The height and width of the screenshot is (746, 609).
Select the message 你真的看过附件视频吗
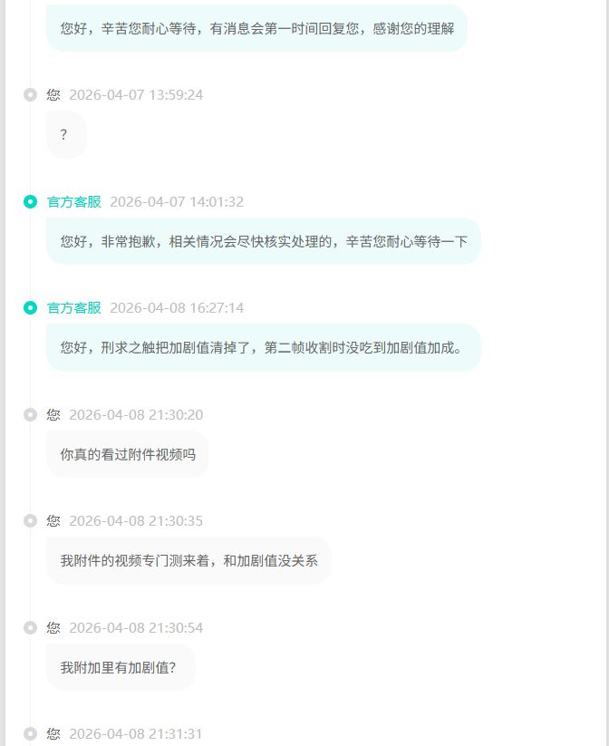pyautogui.click(x=128, y=454)
